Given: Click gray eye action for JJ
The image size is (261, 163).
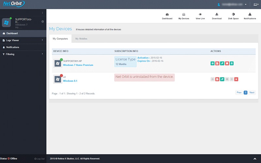Looking at the screenshot, I should (x=212, y=79).
